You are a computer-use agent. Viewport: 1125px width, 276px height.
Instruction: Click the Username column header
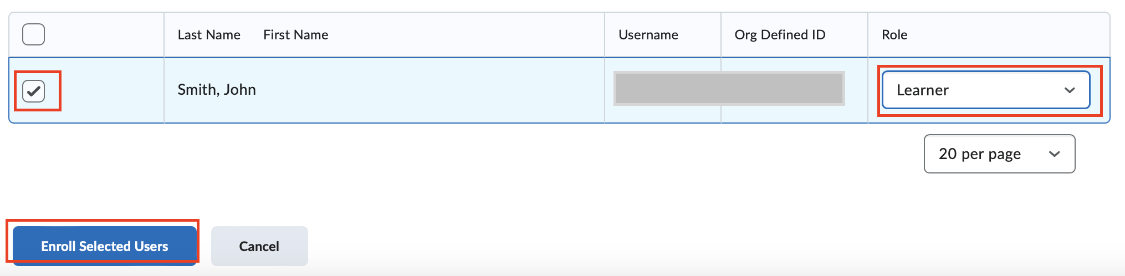point(648,35)
